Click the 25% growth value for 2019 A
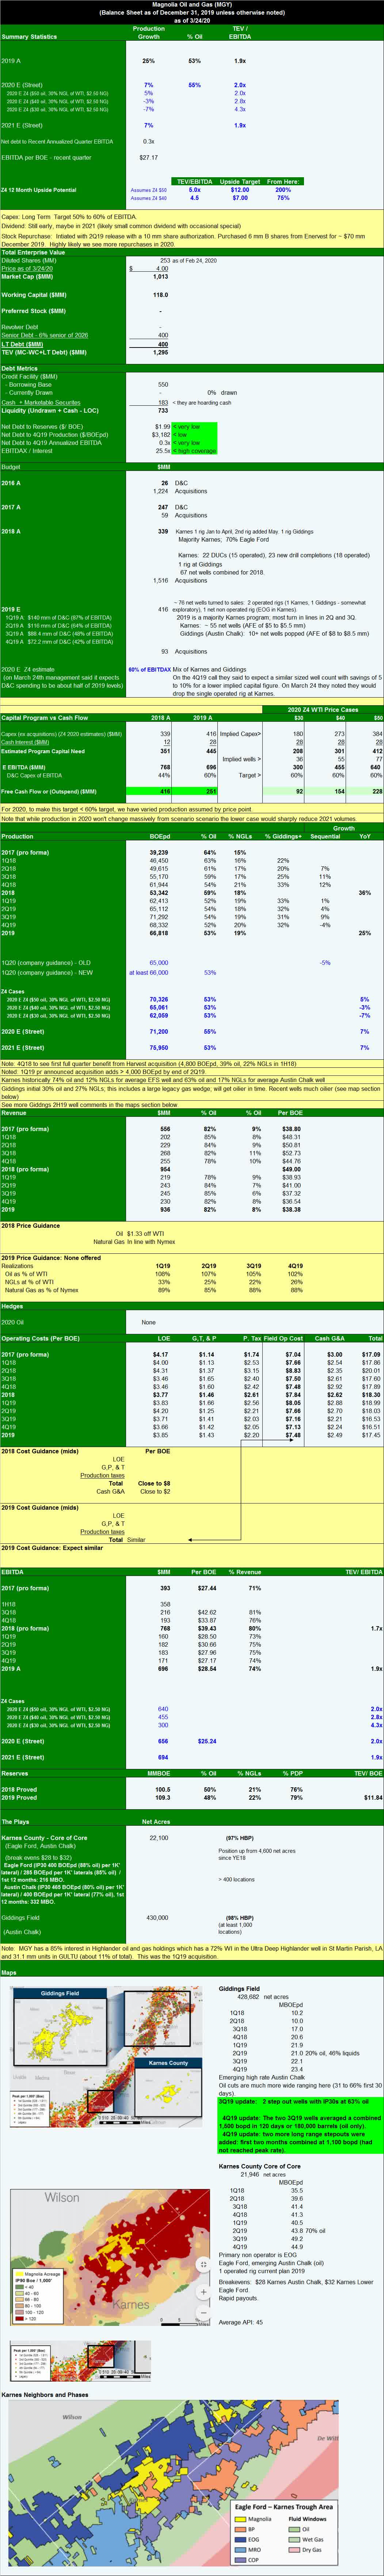 [x=149, y=61]
